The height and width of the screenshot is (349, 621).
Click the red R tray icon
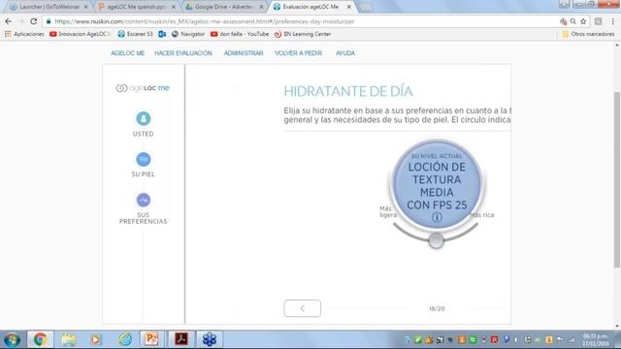point(494,339)
